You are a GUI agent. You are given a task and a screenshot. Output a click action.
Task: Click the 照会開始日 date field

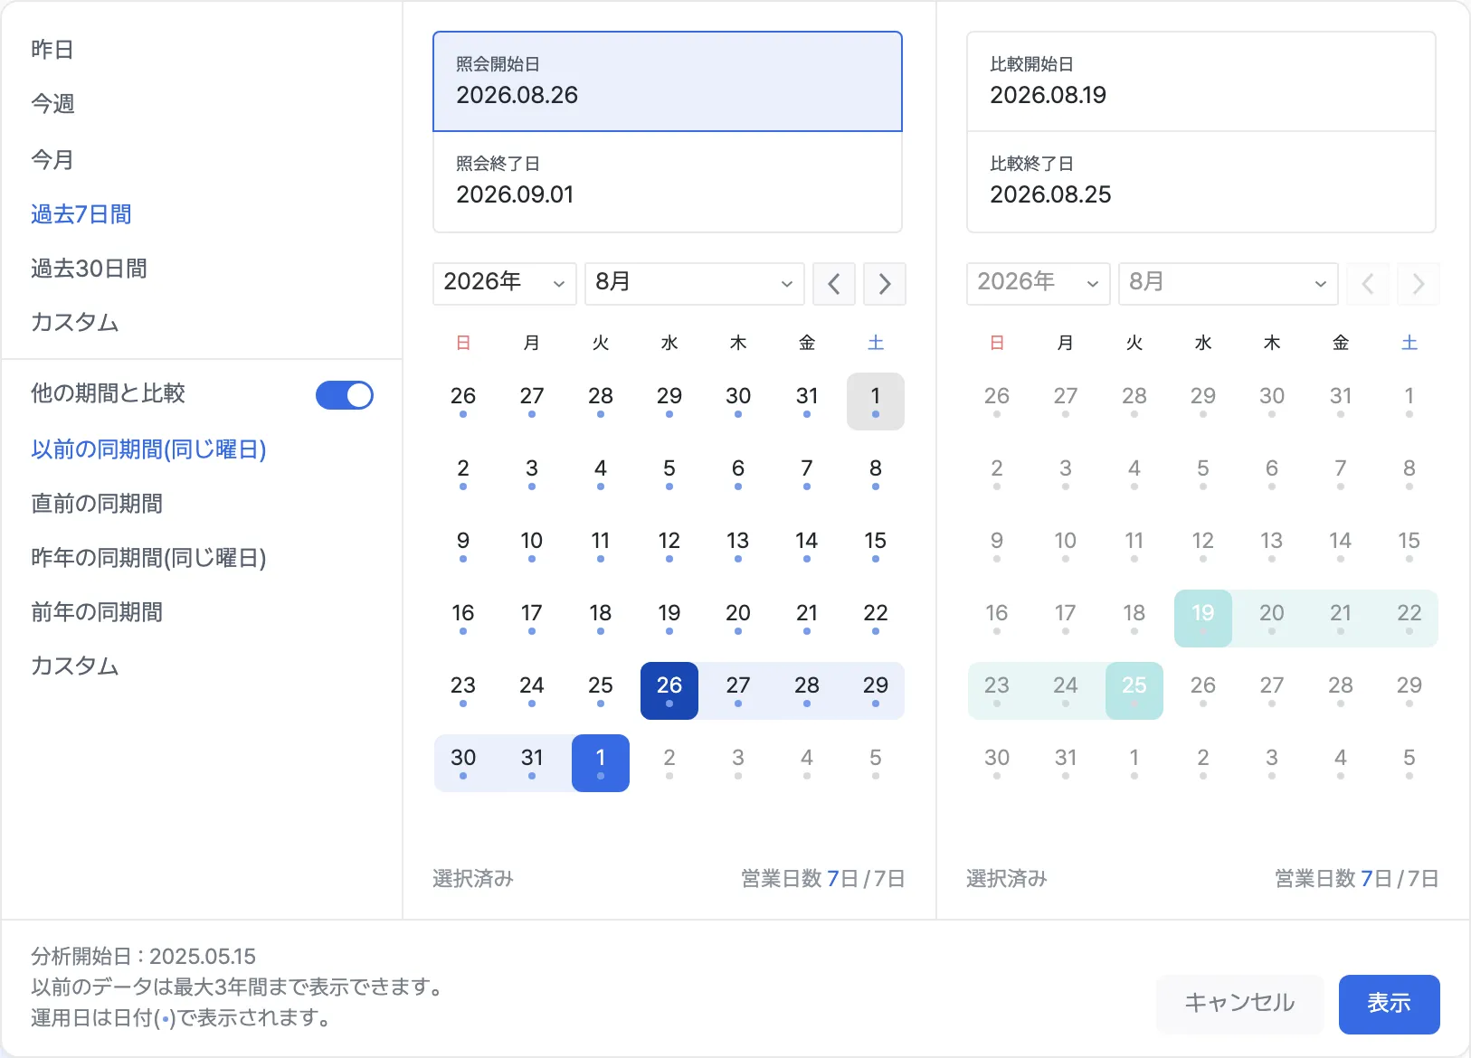click(x=668, y=81)
